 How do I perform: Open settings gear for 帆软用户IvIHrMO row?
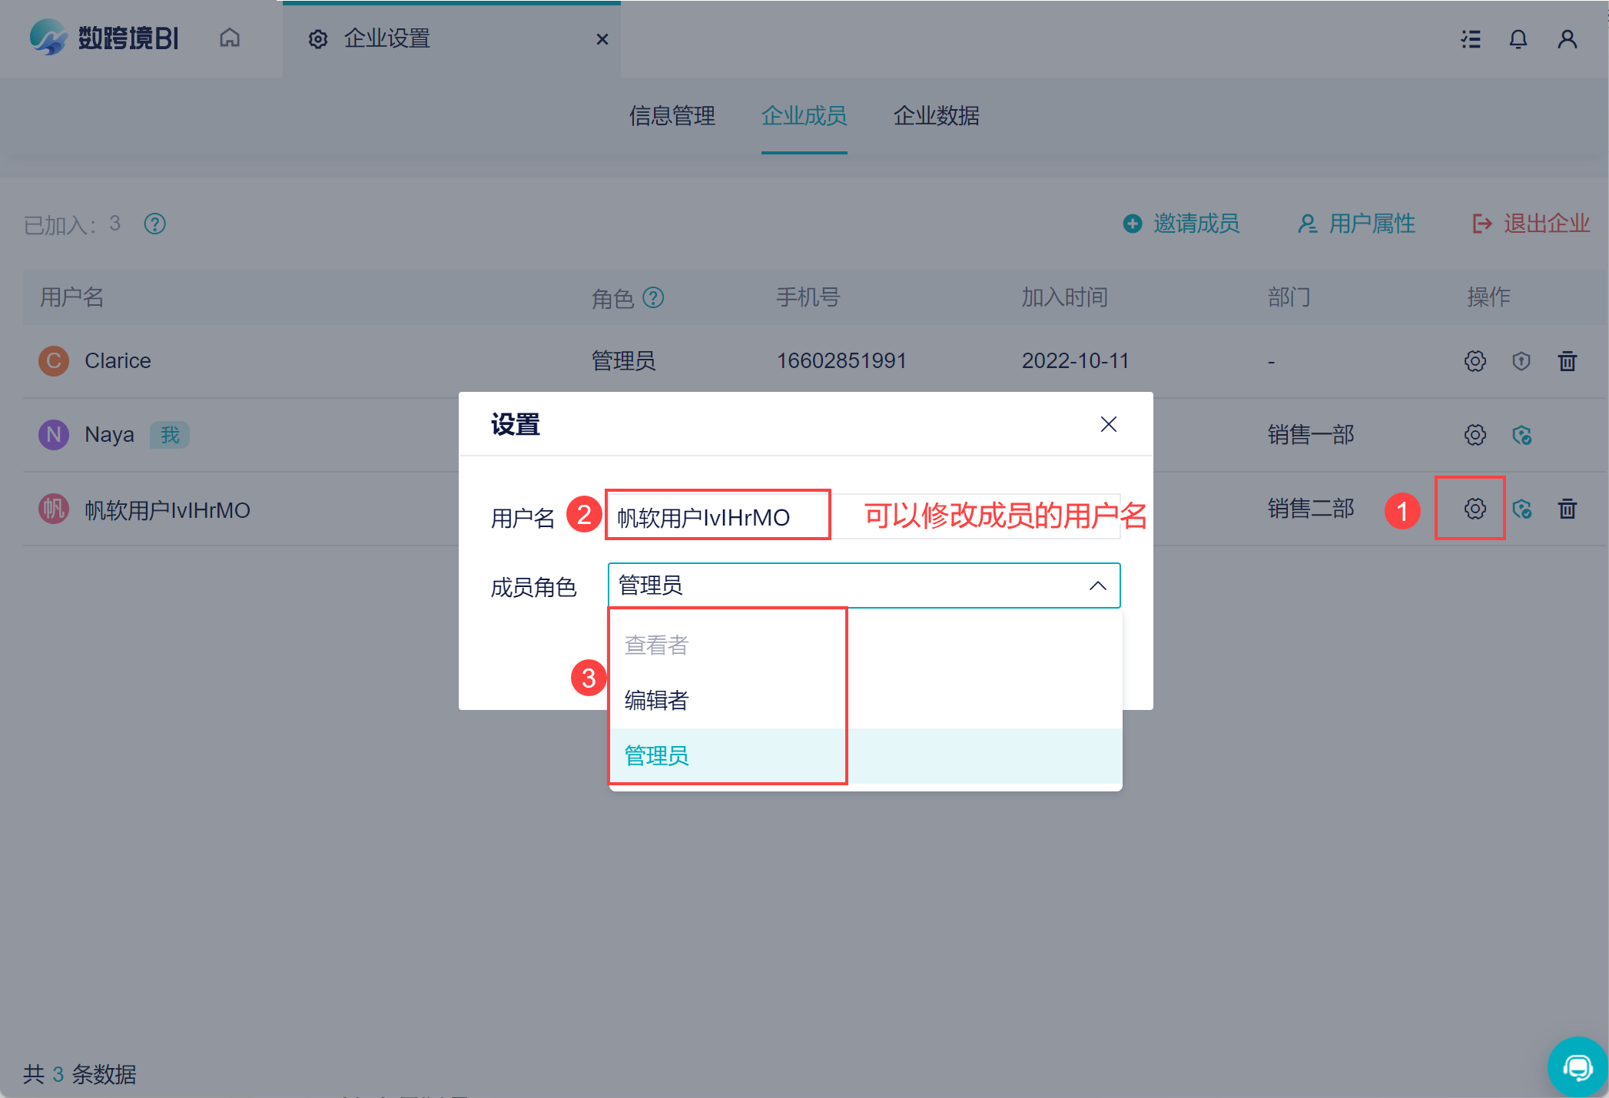coord(1475,509)
